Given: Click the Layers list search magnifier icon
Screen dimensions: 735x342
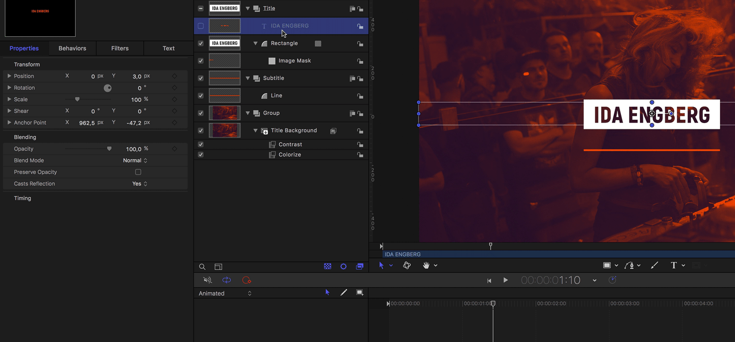Looking at the screenshot, I should [x=202, y=267].
